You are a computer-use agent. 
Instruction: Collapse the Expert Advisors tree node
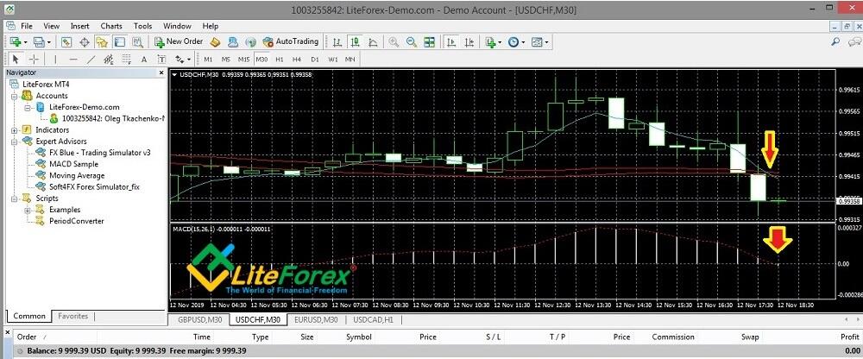tap(15, 142)
